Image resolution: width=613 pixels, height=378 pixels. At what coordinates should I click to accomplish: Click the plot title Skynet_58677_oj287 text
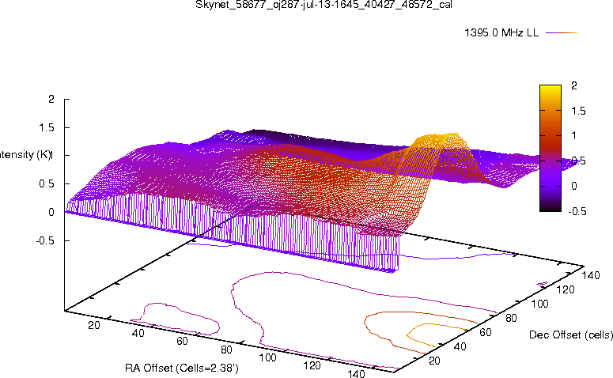point(324,5)
